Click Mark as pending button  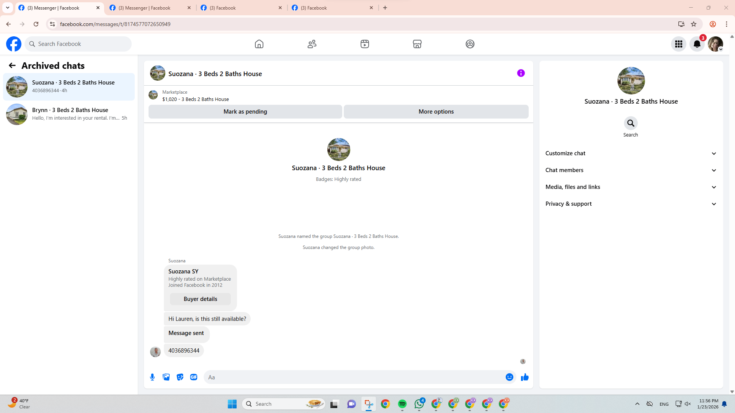click(245, 112)
